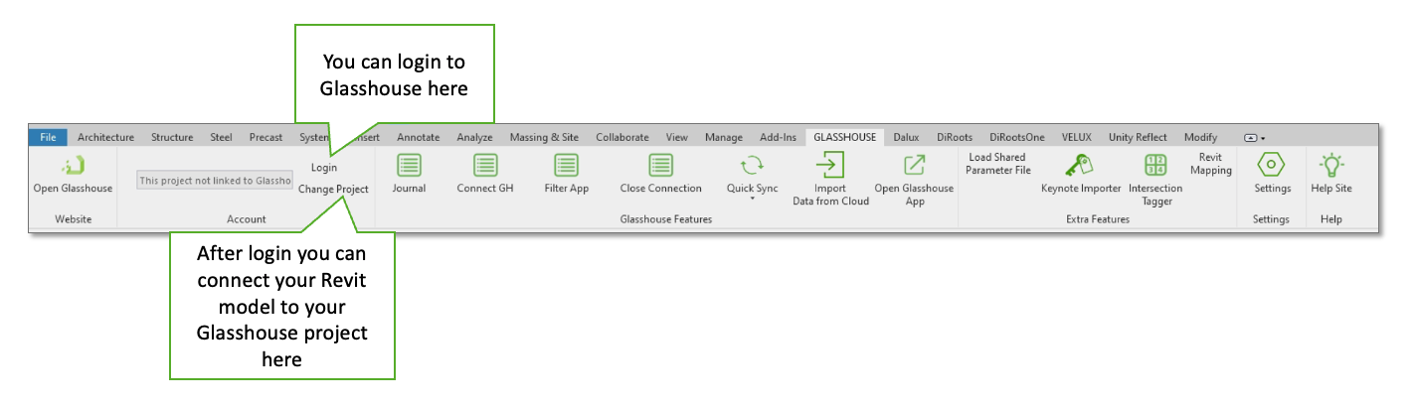This screenshot has height=409, width=1415.
Task: Open Glasshouse App icon
Action: (x=914, y=166)
